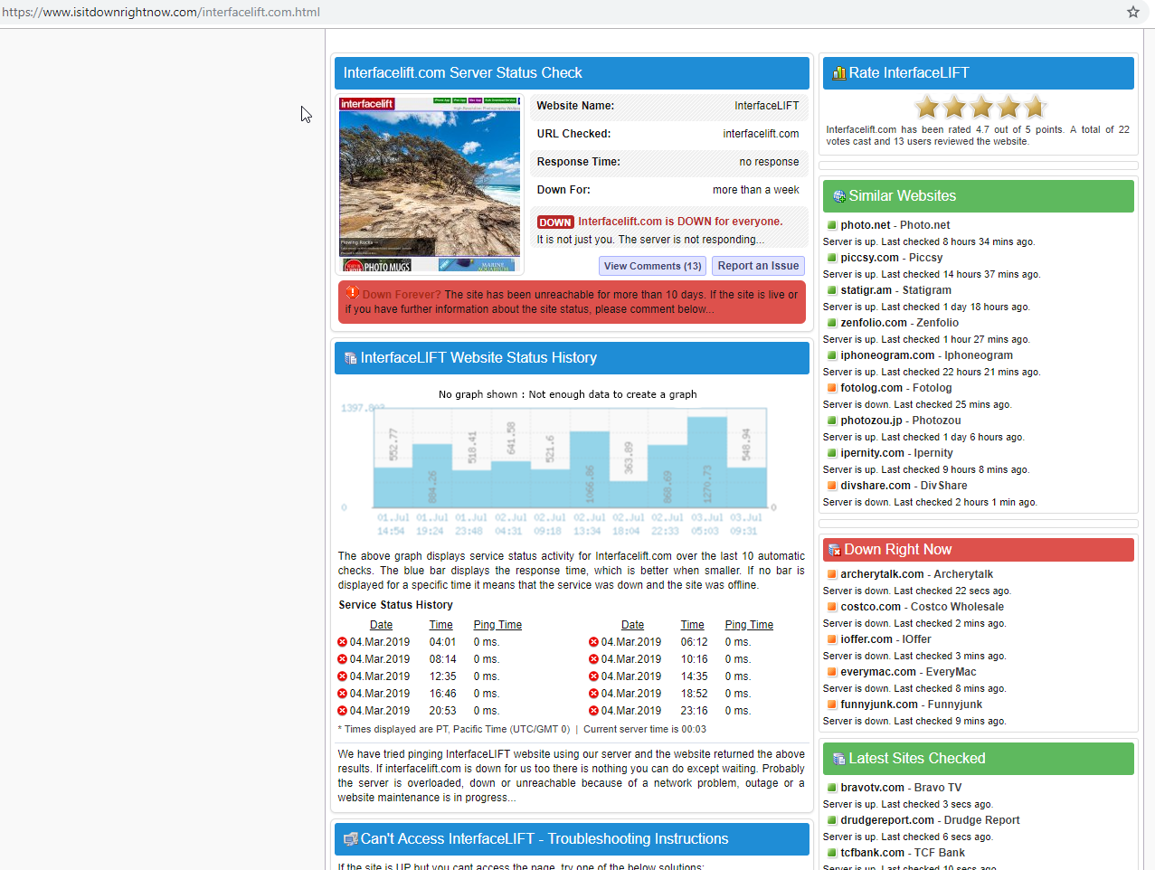Open the ipernity.com link
This screenshot has width=1155, height=870.
(872, 453)
